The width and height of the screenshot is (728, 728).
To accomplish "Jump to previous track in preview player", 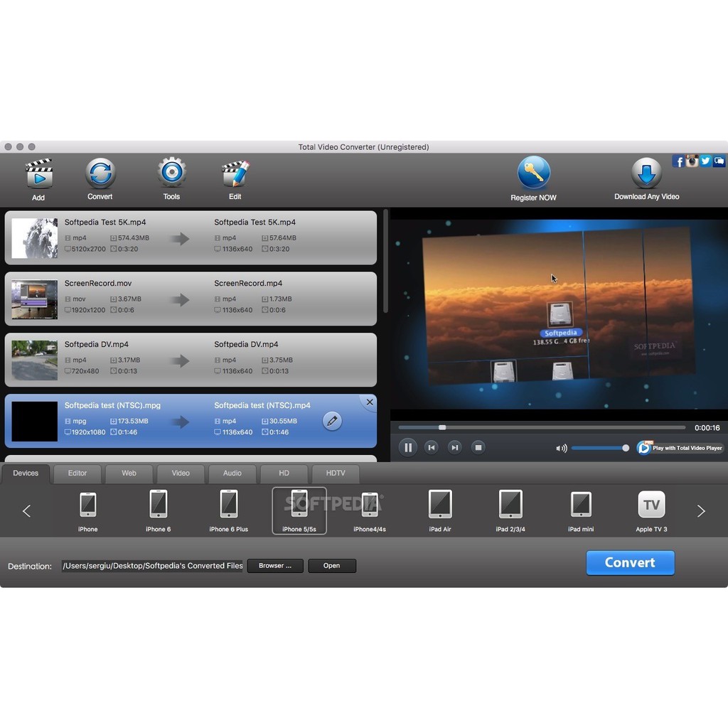I will tap(432, 448).
